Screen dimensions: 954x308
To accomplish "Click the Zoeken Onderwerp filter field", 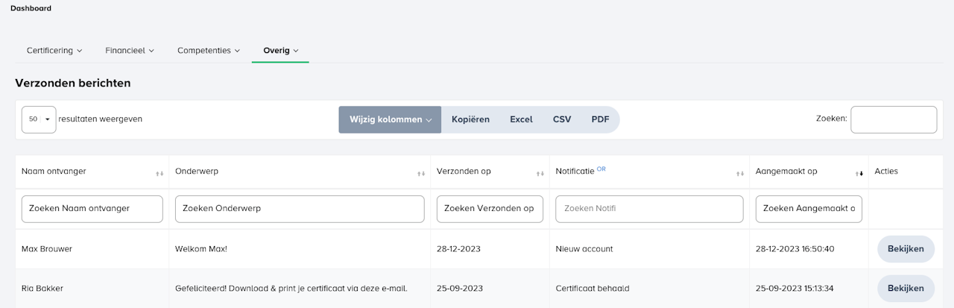I will pos(300,209).
